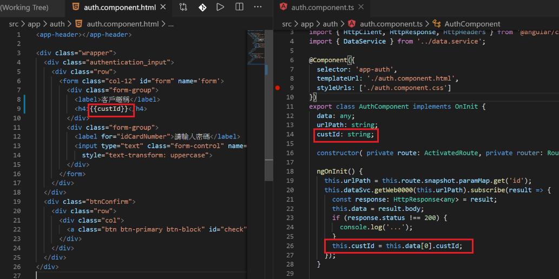Click the split editor right icon
The height and width of the screenshot is (279, 559).
tap(239, 7)
